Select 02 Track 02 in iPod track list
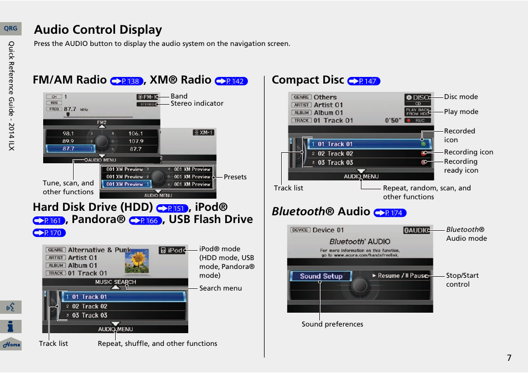Image resolution: width=528 pixels, height=373 pixels. click(x=123, y=306)
